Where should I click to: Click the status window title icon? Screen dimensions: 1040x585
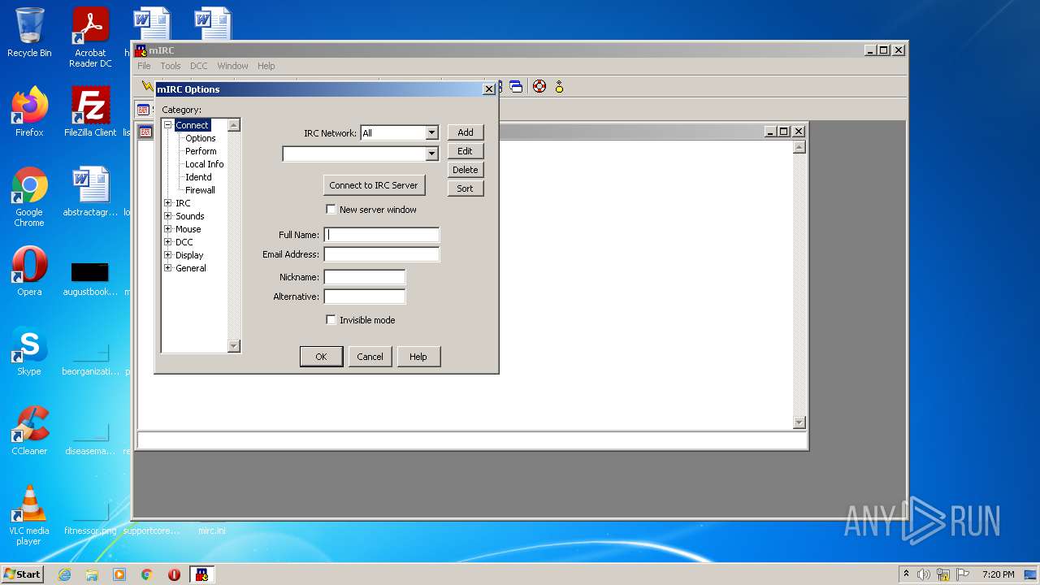(x=145, y=132)
